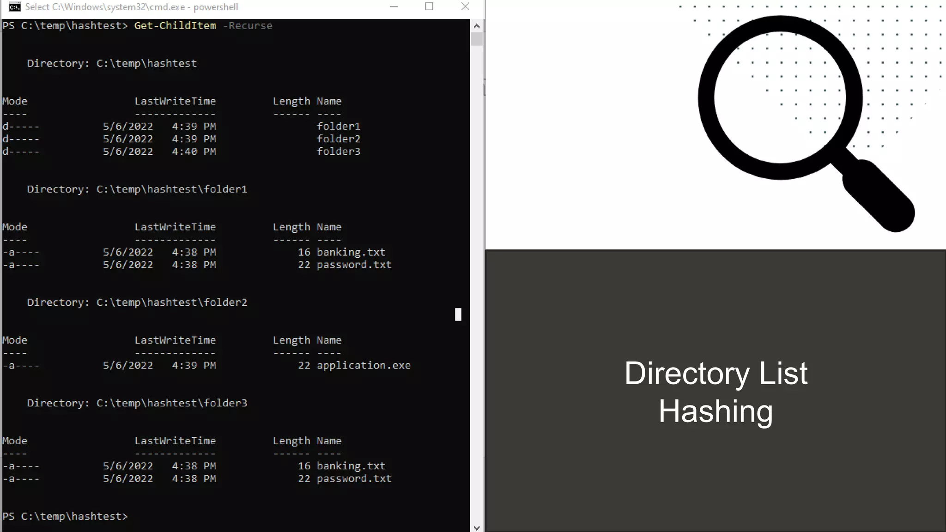The width and height of the screenshot is (946, 532).
Task: Click folder2 in the directory listing
Action: tap(338, 139)
